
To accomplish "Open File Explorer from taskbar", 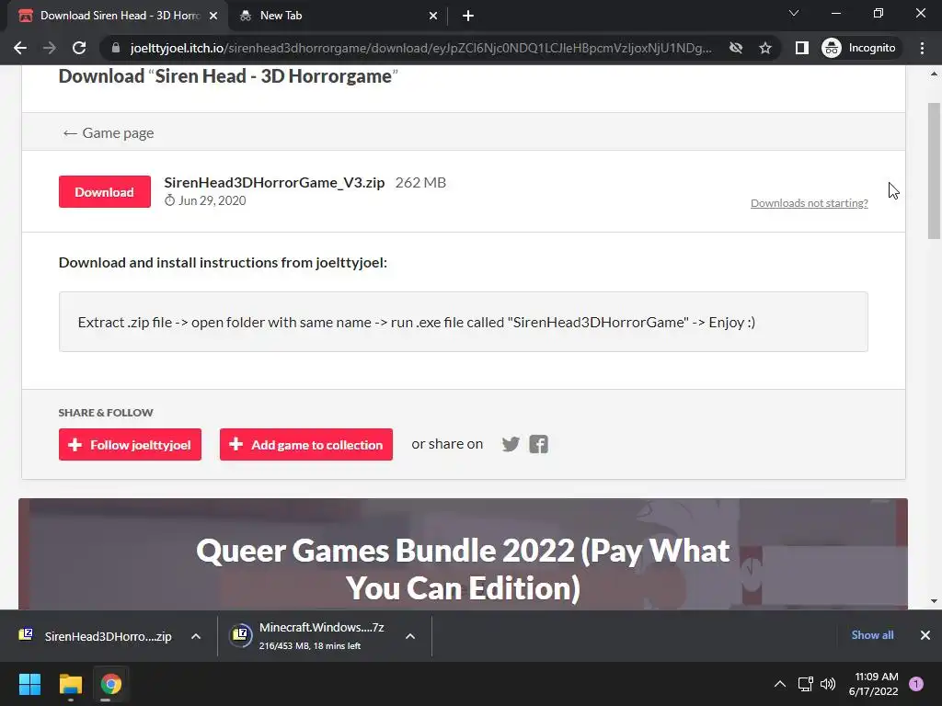I will coord(70,684).
